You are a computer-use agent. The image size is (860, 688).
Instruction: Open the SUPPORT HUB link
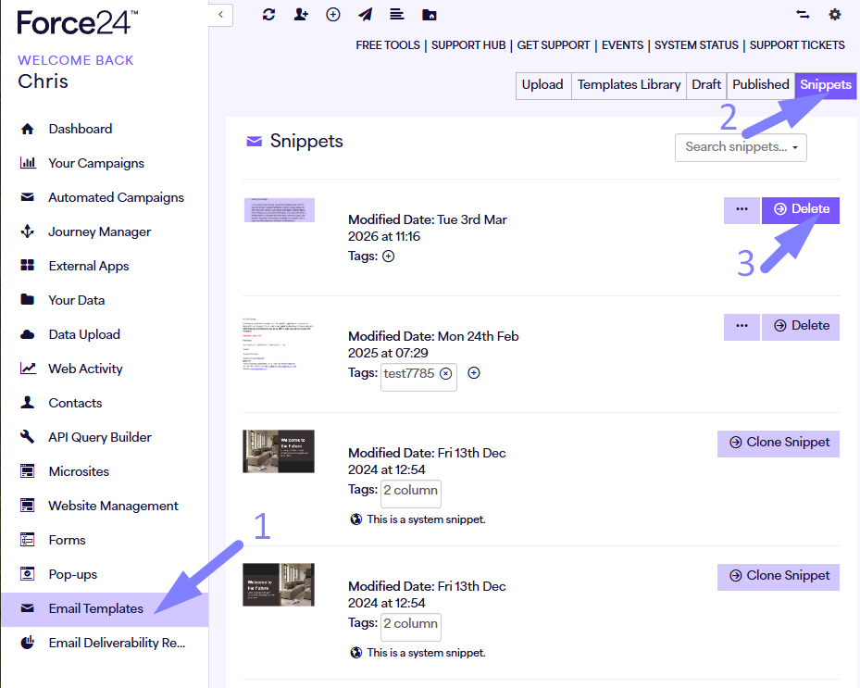[x=468, y=45]
